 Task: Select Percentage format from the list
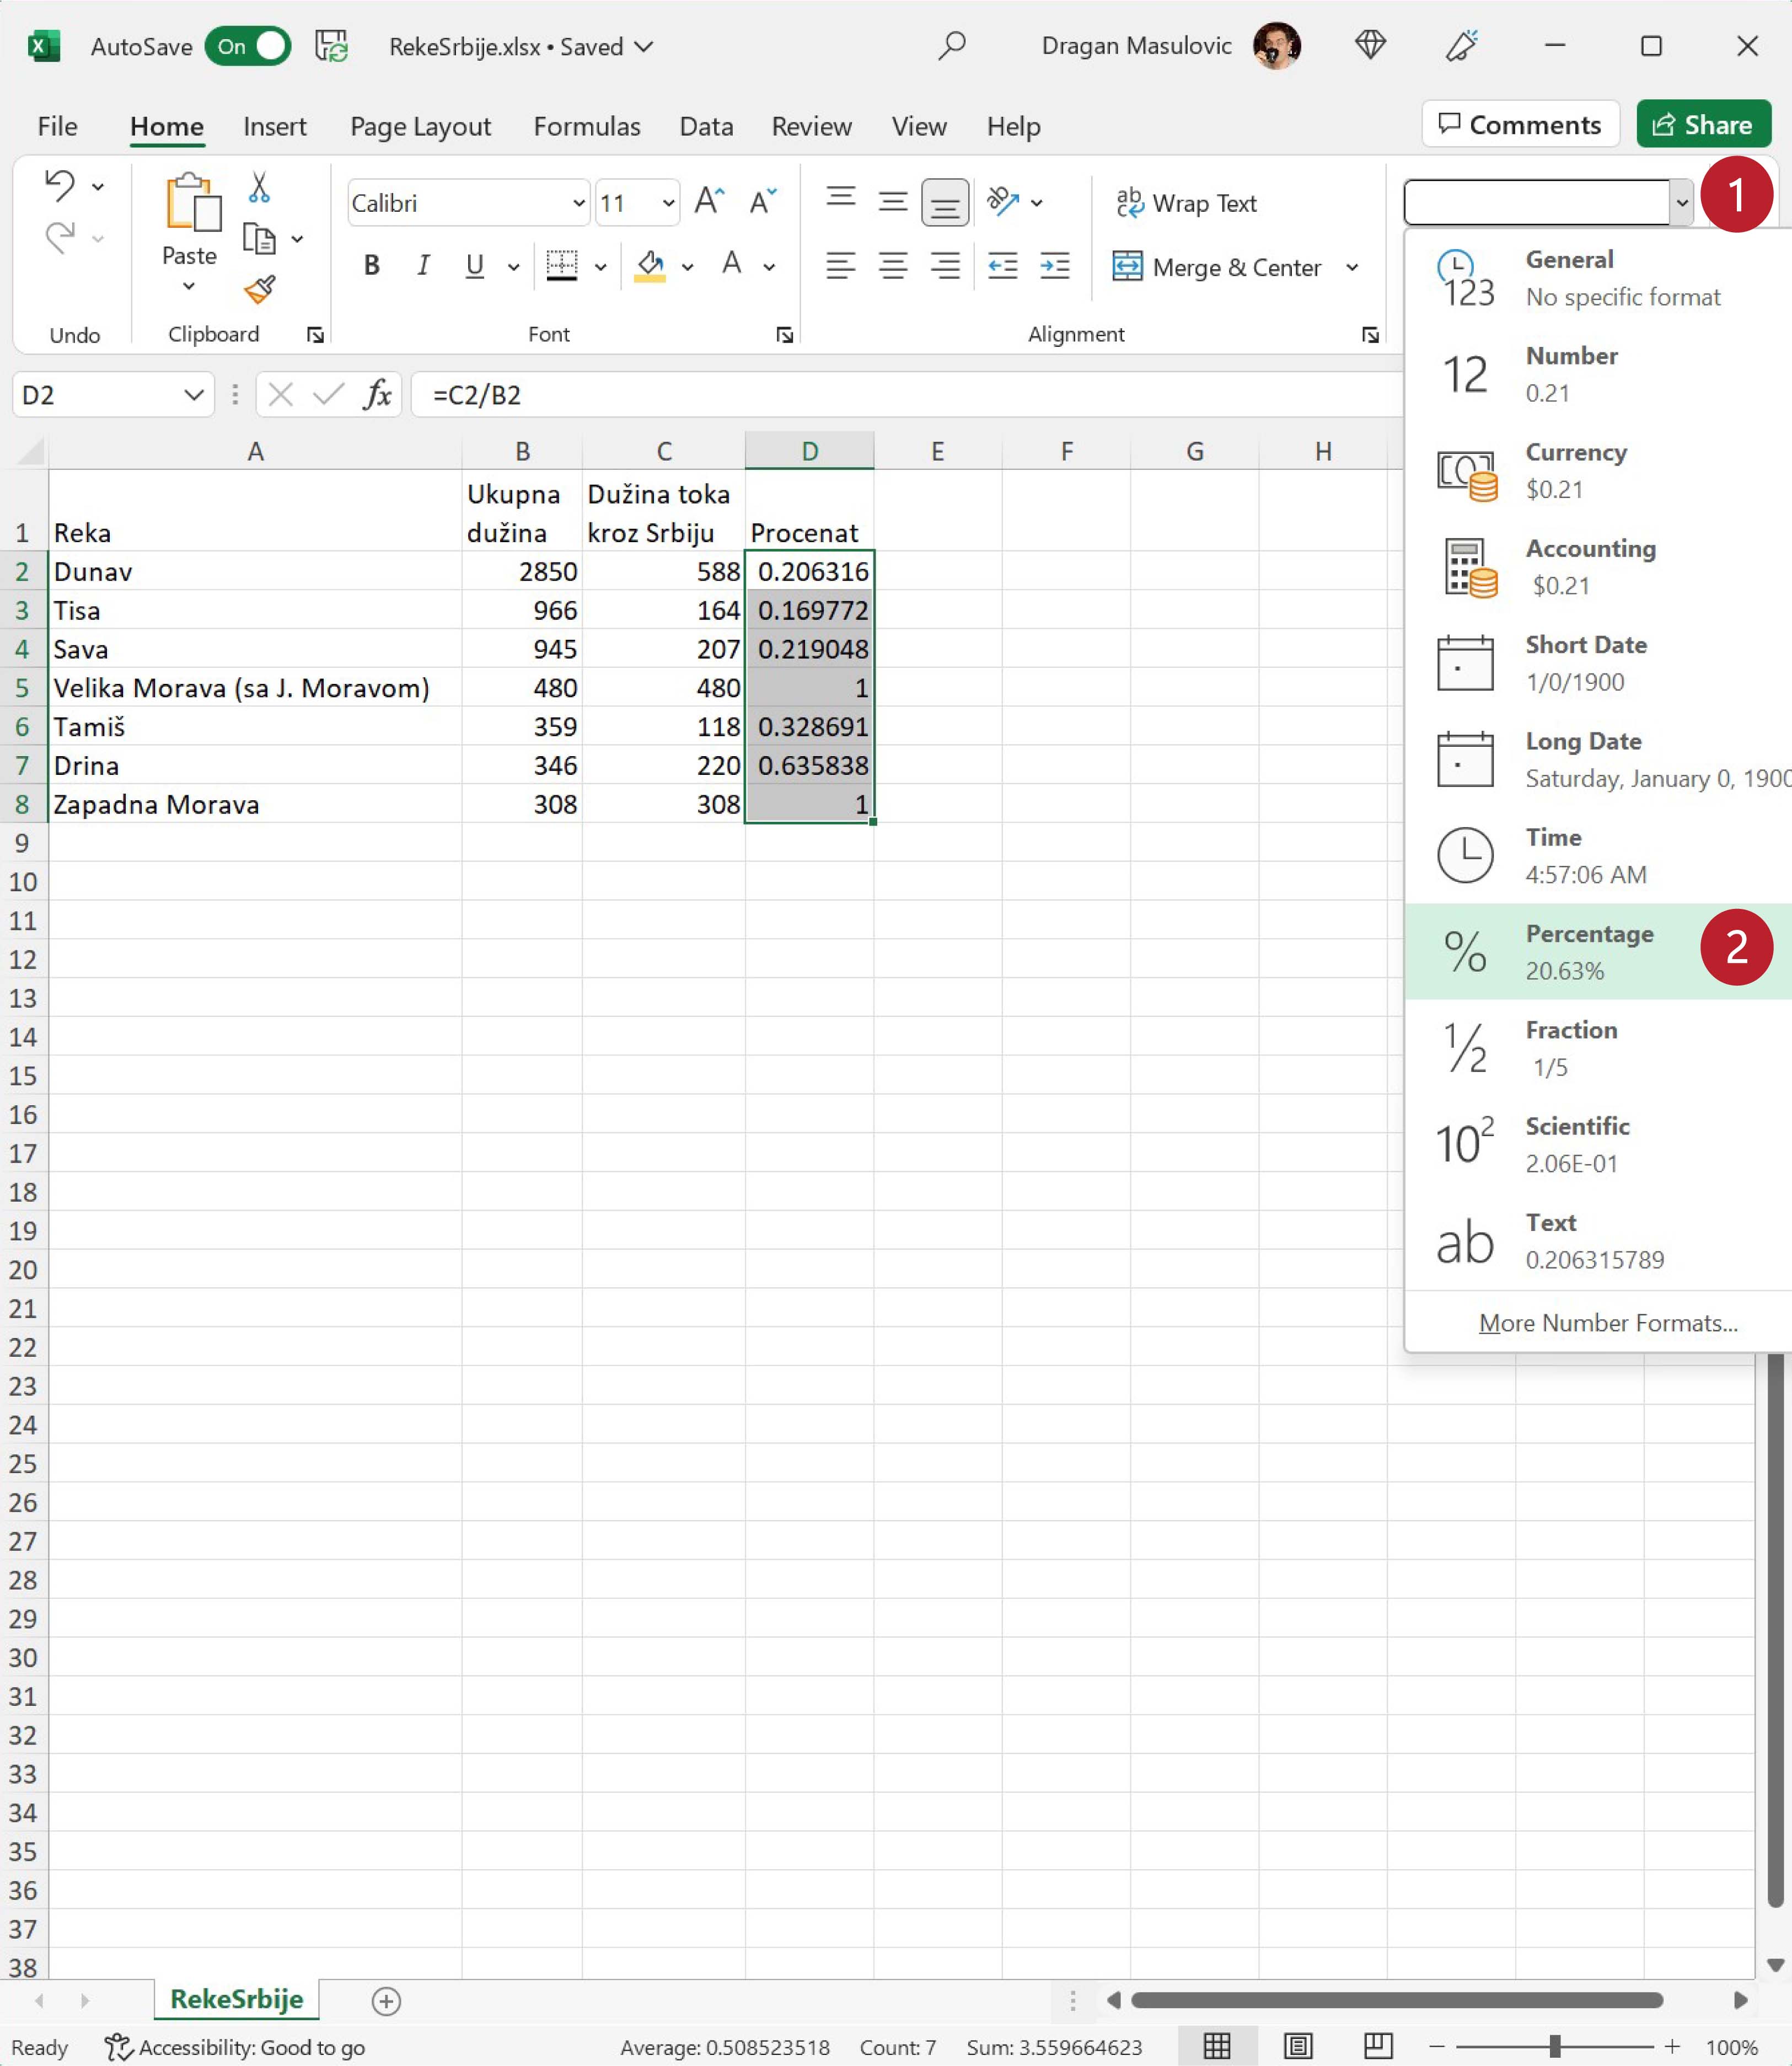[x=1588, y=951]
